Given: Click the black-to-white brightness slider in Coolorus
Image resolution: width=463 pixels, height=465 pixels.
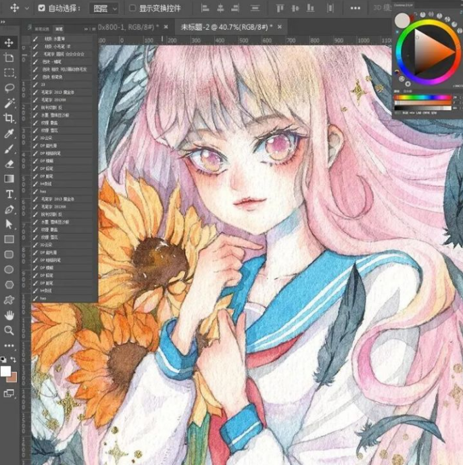Looking at the screenshot, I should click(x=422, y=108).
